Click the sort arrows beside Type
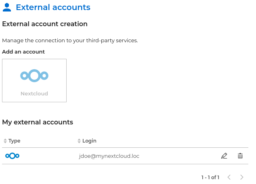Screen dimensions: 256x184 5,141
